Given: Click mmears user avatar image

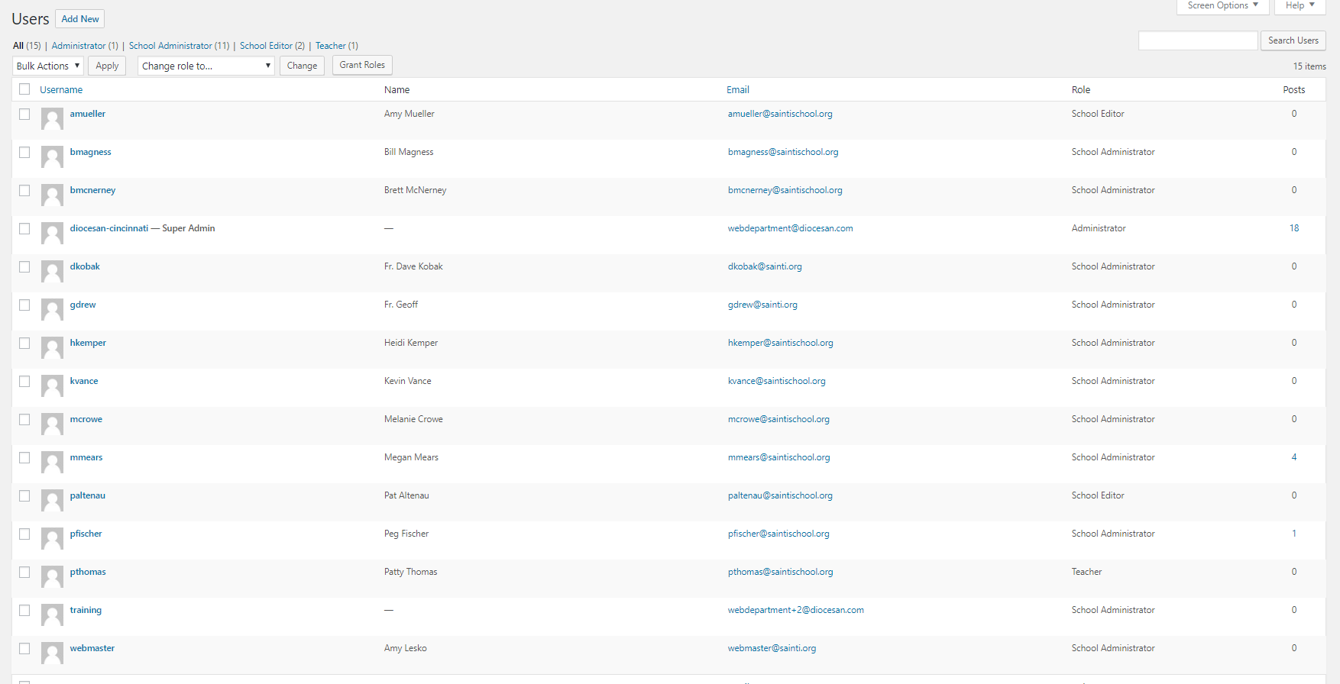Looking at the screenshot, I should click(52, 462).
